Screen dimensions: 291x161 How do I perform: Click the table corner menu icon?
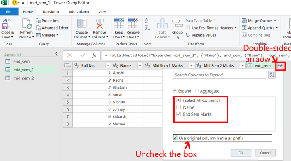click(x=67, y=66)
